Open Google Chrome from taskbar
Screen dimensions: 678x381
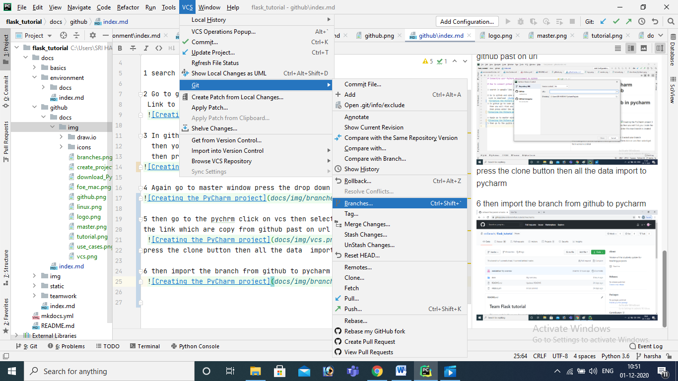tap(377, 371)
